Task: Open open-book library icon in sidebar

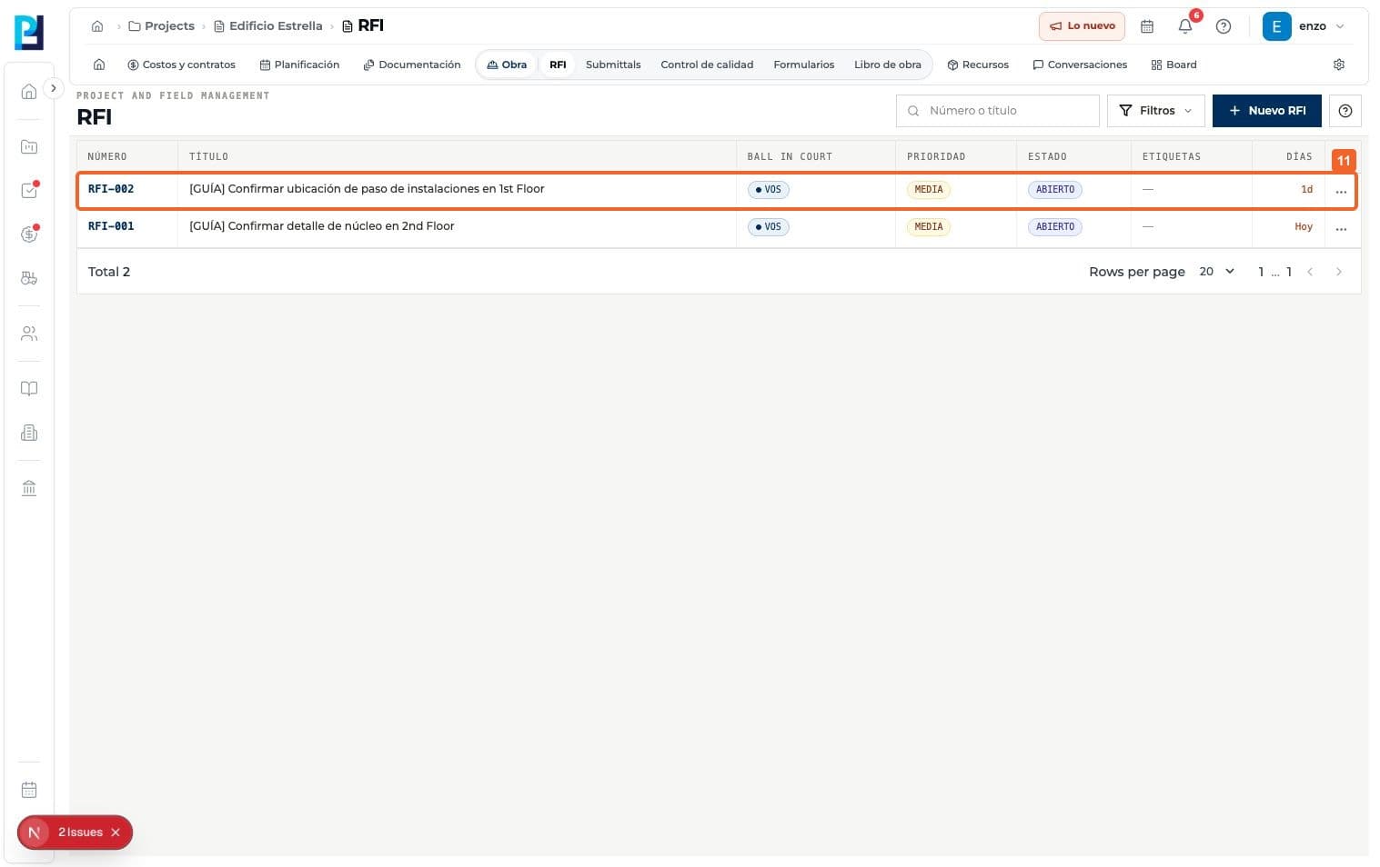Action: pos(29,389)
